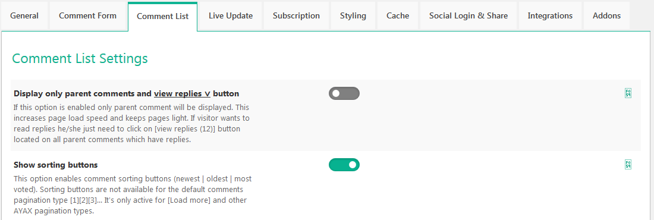Screen dimensions: 654x220
Task: Click the sorting buttons description paragraph
Action: point(133,194)
